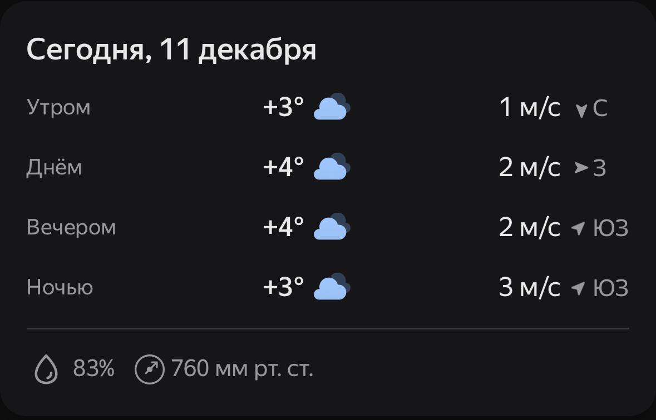Click the pressure gauge icon
The image size is (656, 420).
coord(150,369)
